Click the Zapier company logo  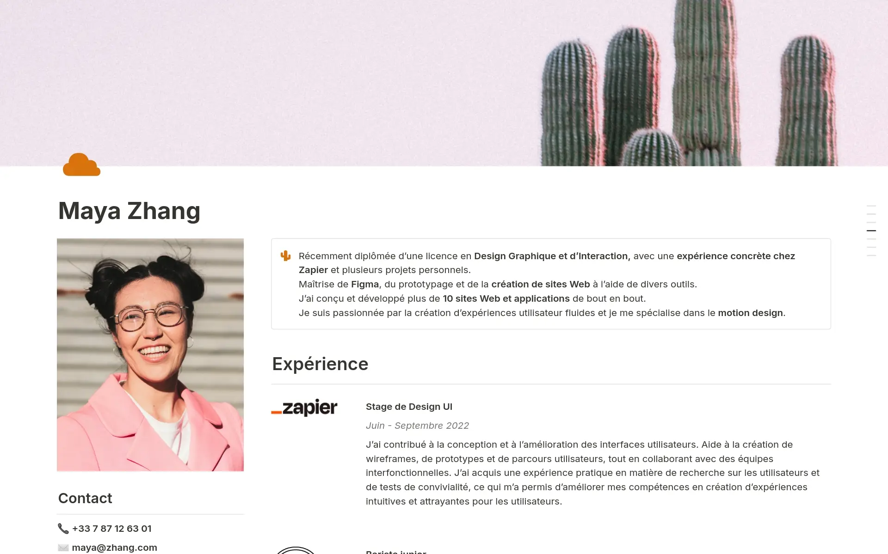tap(304, 407)
